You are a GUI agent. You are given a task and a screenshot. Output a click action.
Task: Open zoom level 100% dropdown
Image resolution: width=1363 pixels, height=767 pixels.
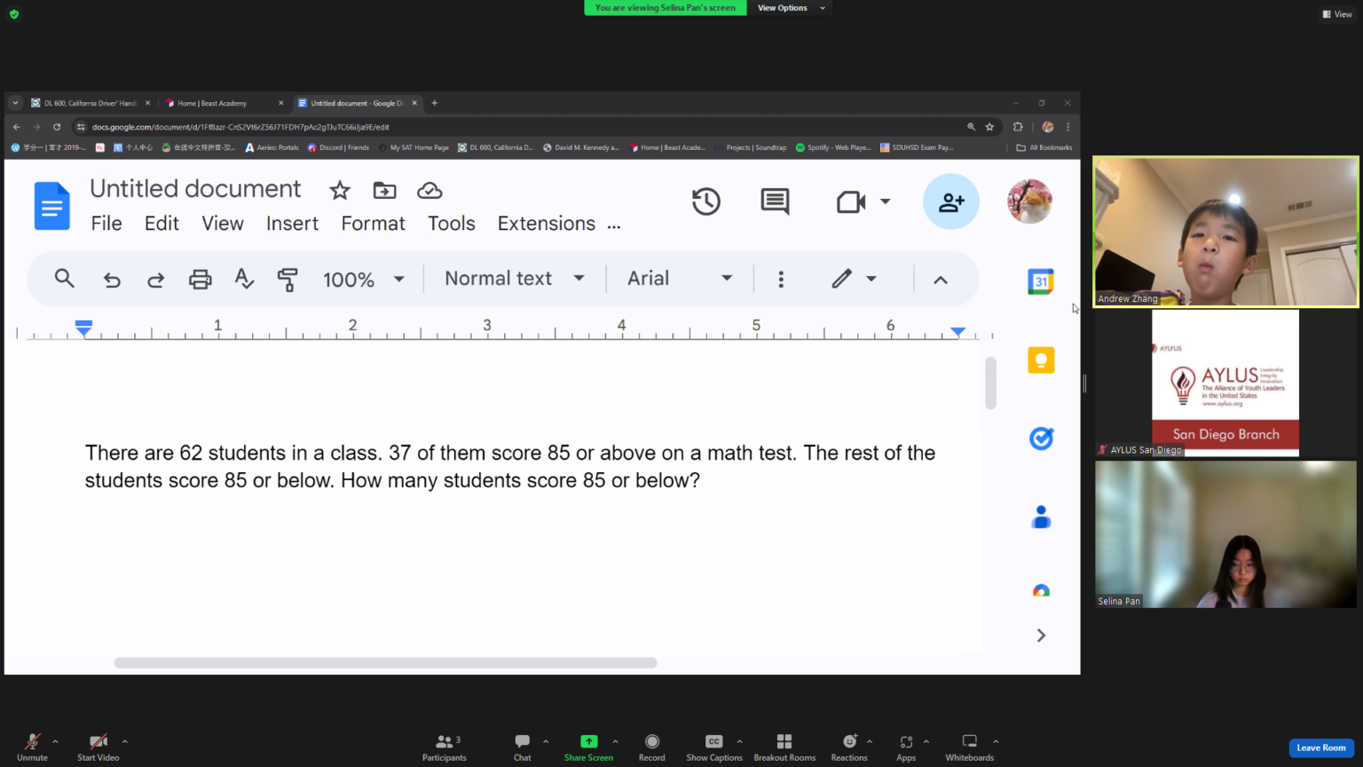tap(364, 280)
